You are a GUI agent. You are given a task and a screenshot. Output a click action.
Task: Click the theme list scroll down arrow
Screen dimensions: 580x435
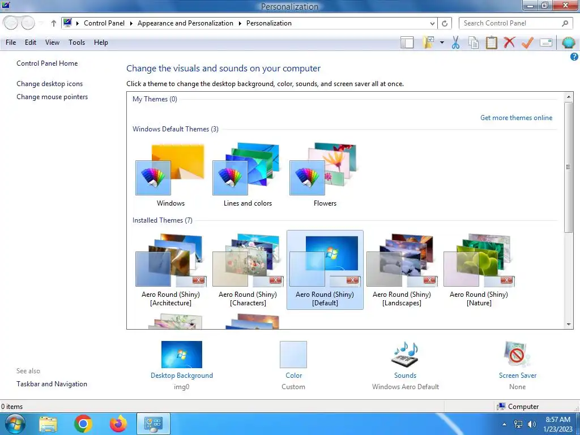click(x=569, y=325)
